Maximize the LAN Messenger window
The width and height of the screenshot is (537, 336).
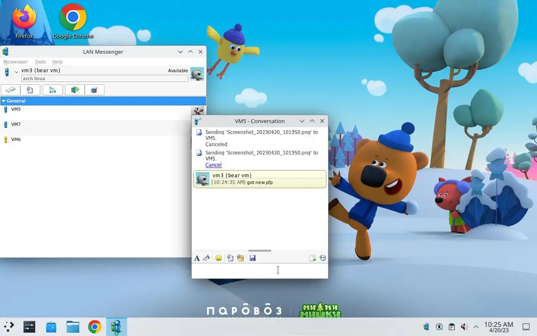(x=190, y=52)
